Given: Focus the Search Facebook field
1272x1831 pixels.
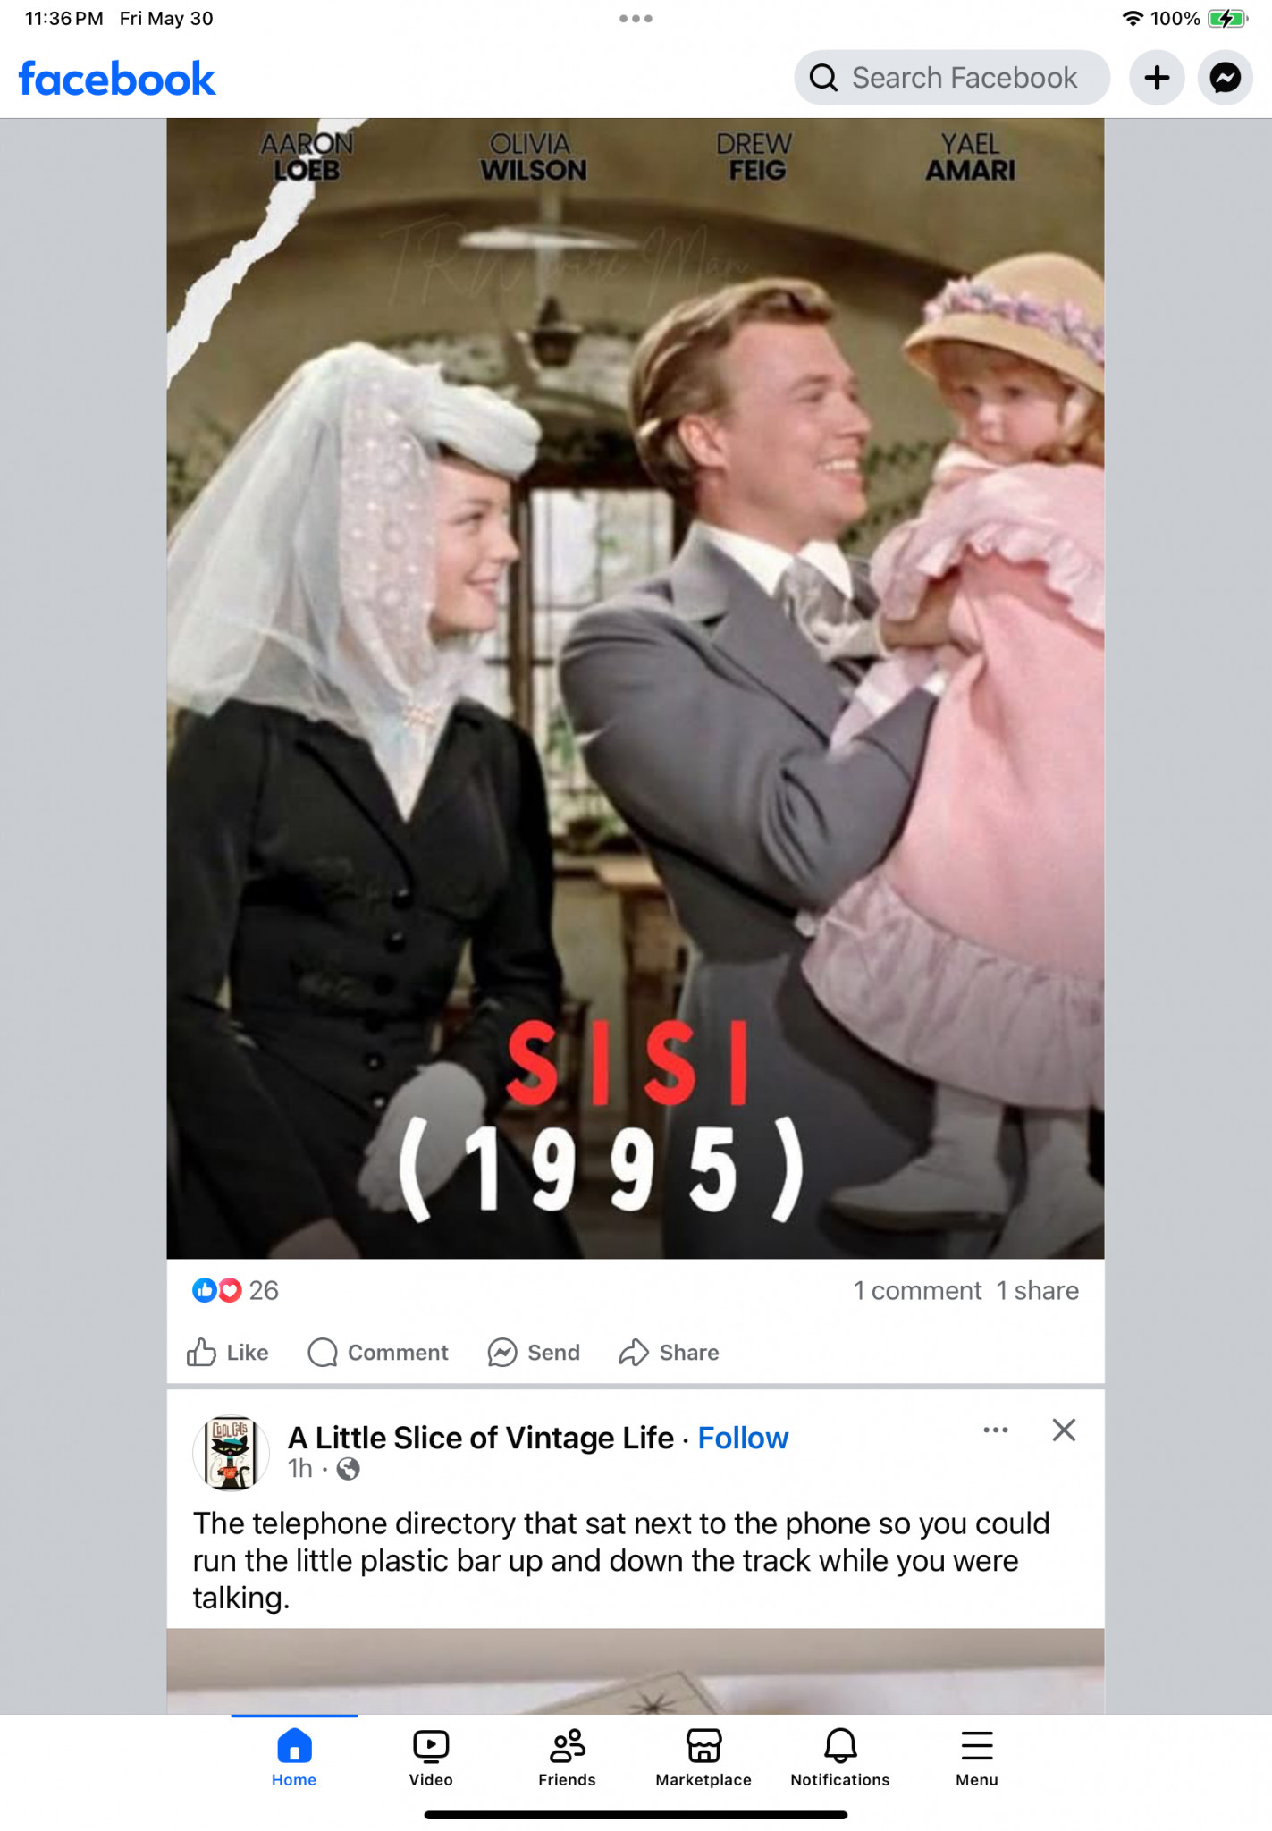Looking at the screenshot, I should (952, 78).
